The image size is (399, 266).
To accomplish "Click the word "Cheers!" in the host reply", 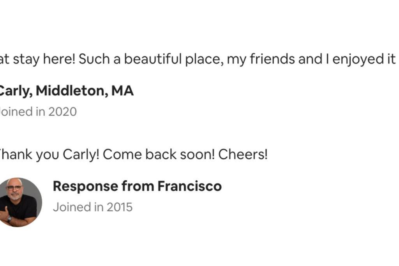I will 243,154.
